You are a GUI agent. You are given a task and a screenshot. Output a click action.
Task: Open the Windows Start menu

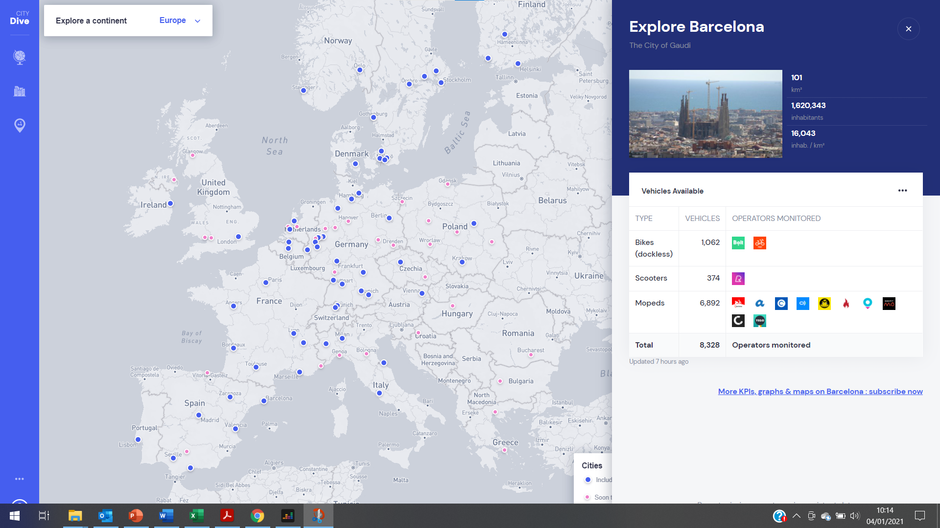pyautogui.click(x=14, y=516)
